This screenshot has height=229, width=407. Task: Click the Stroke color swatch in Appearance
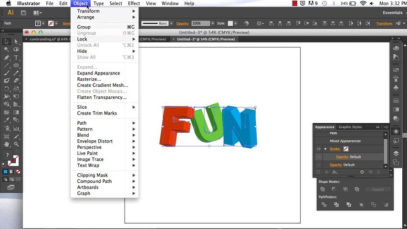(346, 149)
